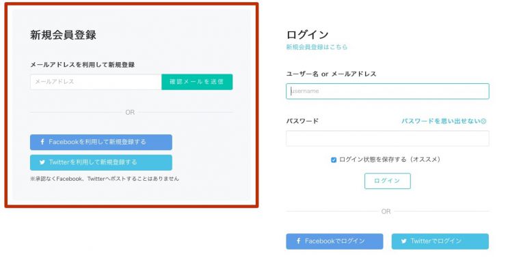
Task: Focus the メールアドレス registration input field
Action: coord(96,82)
